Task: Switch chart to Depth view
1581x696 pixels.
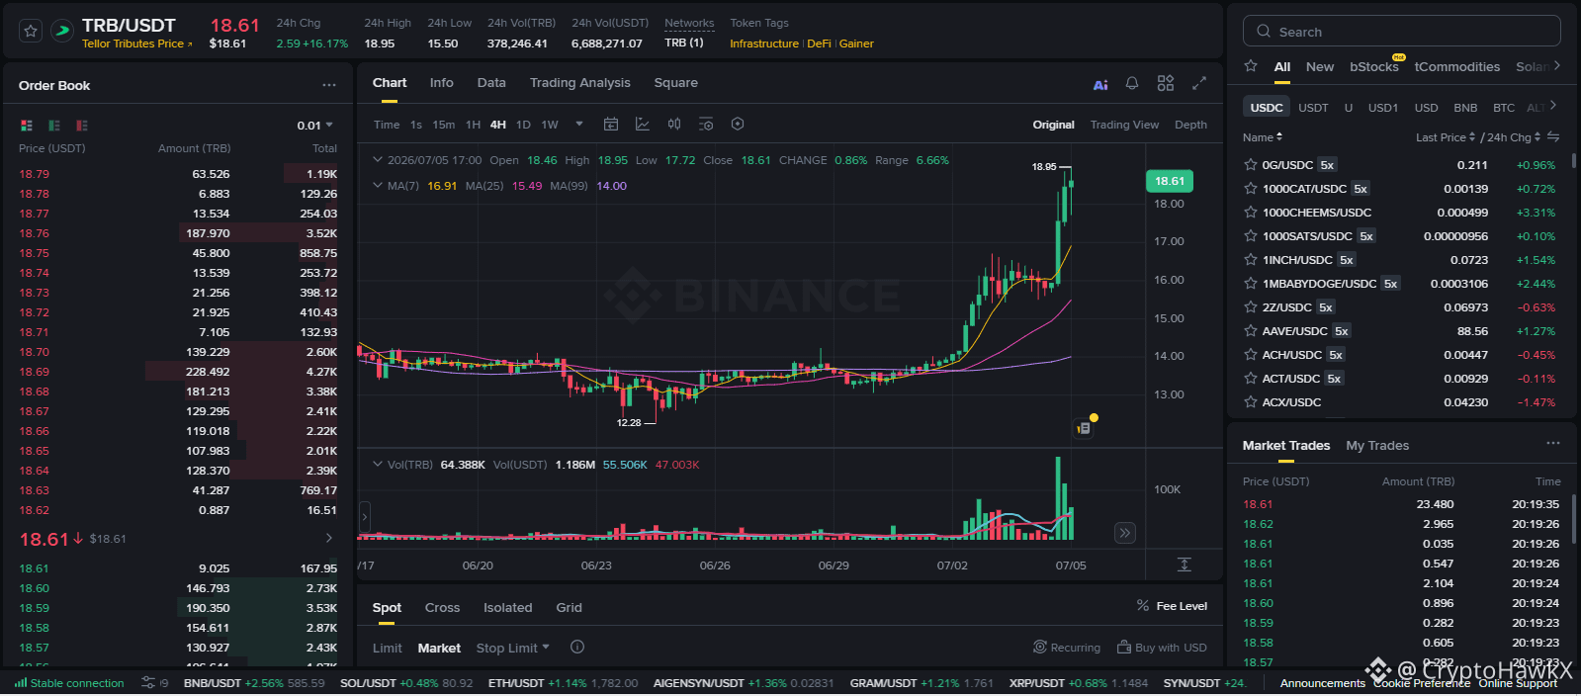Action: click(1190, 125)
